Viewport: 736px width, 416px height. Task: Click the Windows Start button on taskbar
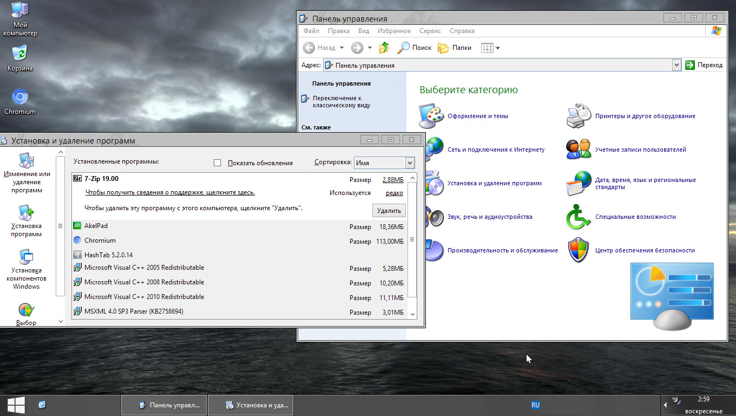(x=15, y=404)
